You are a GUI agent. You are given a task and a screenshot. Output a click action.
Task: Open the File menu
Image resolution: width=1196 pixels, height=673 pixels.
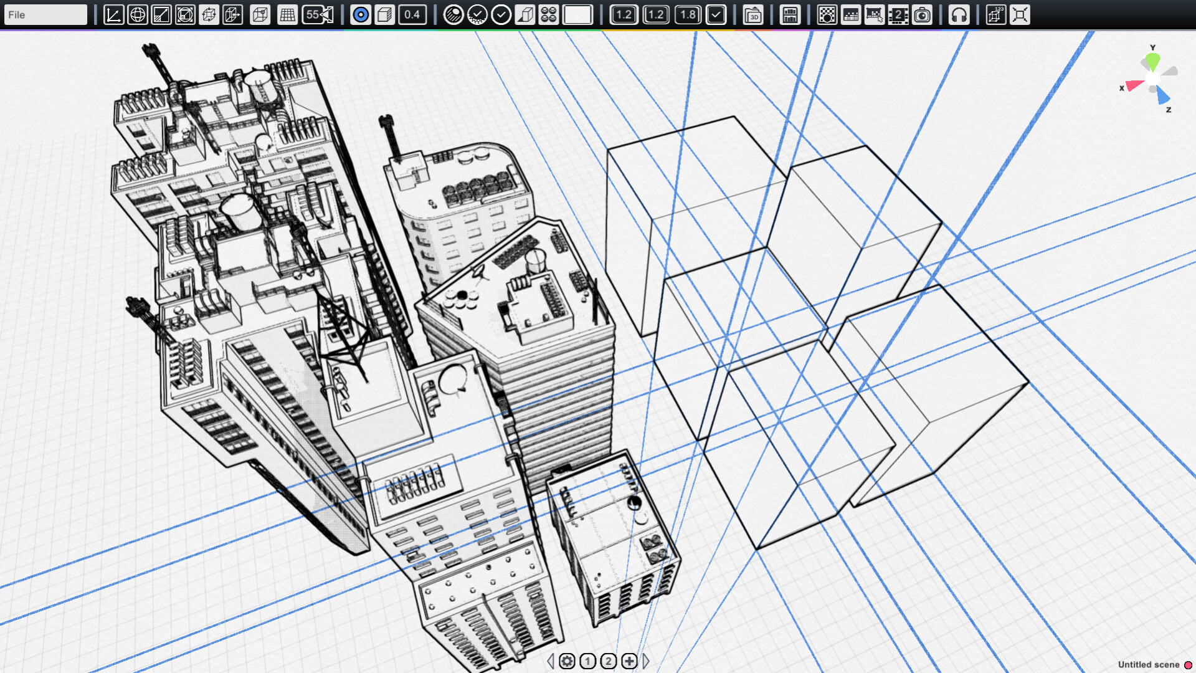[x=45, y=14]
